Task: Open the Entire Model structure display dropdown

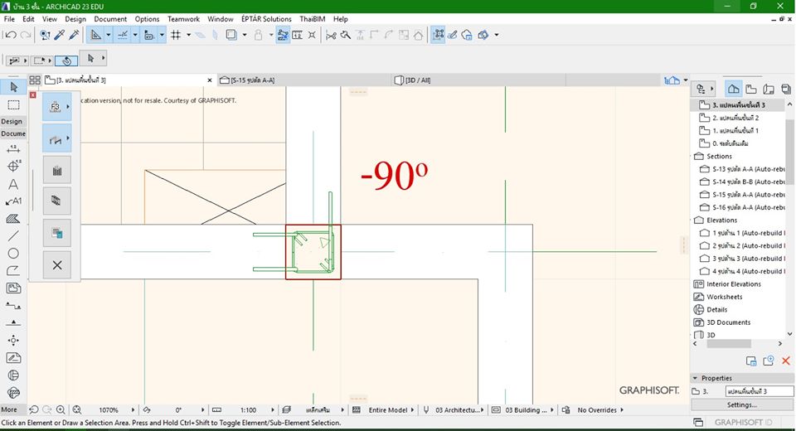Action: click(388, 410)
